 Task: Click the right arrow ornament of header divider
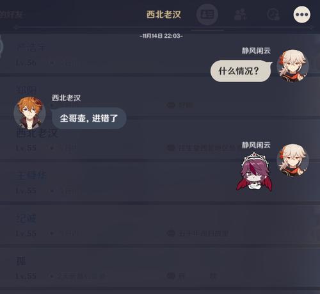point(311,28)
